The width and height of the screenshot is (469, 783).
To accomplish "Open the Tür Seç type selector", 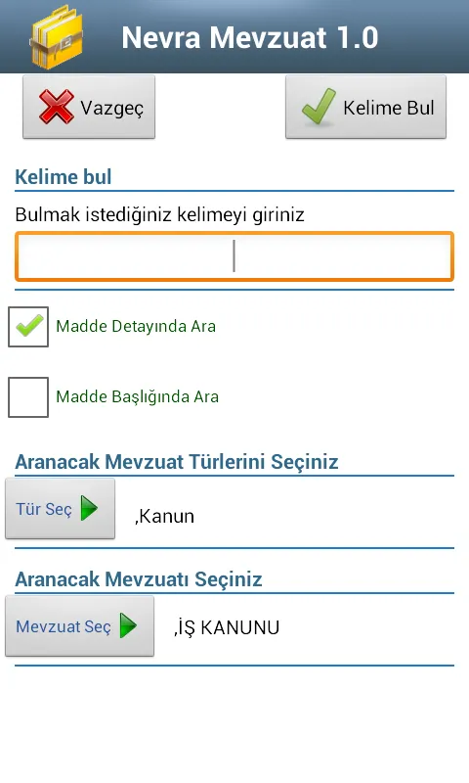I will 61,508.
